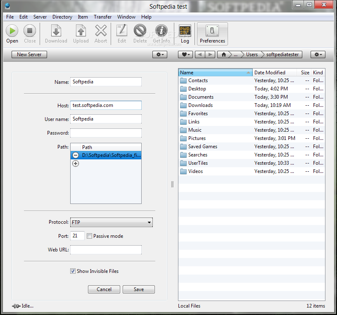Open the Help menu

146,17
